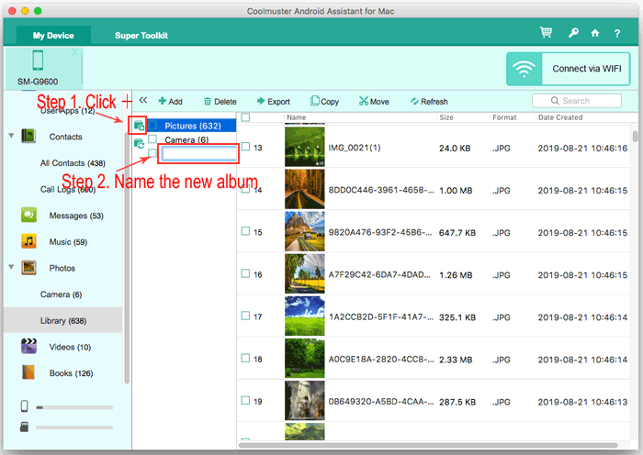This screenshot has width=643, height=455.
Task: Collapse the Contacts tree section
Action: point(11,137)
